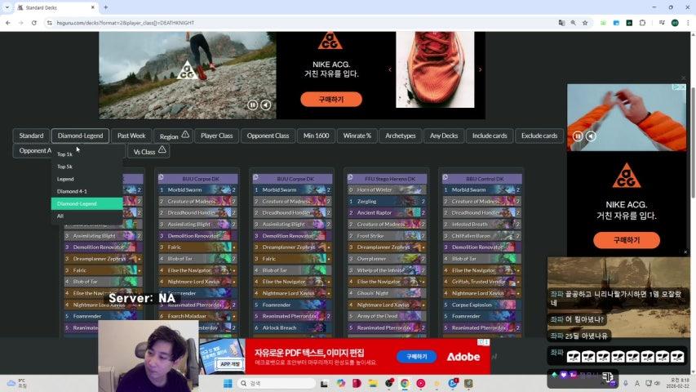Open the Past Week period filter
The width and height of the screenshot is (696, 392).
[x=131, y=136]
